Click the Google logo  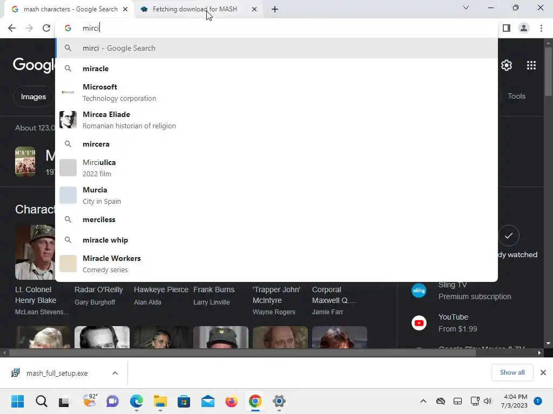click(x=34, y=65)
